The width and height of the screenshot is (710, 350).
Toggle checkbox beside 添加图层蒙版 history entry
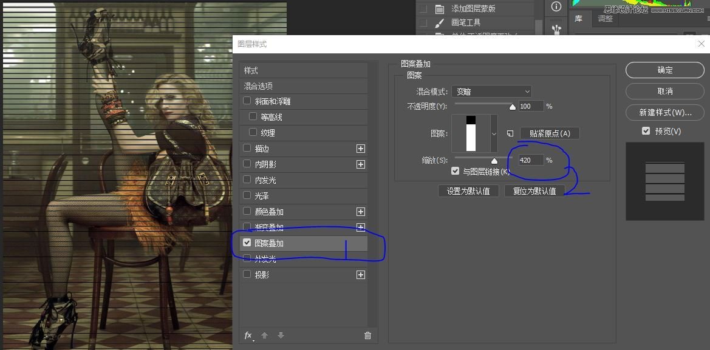423,8
